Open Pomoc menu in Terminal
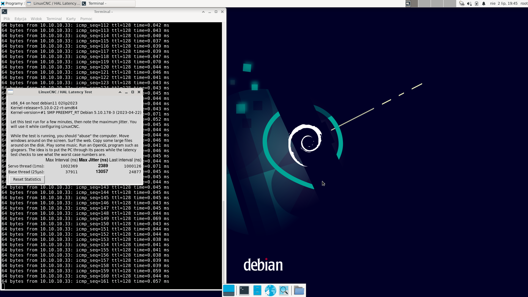The image size is (528, 297). tap(86, 19)
